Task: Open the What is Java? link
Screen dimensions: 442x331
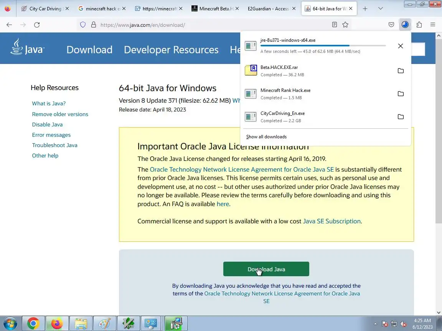Action: tap(49, 103)
